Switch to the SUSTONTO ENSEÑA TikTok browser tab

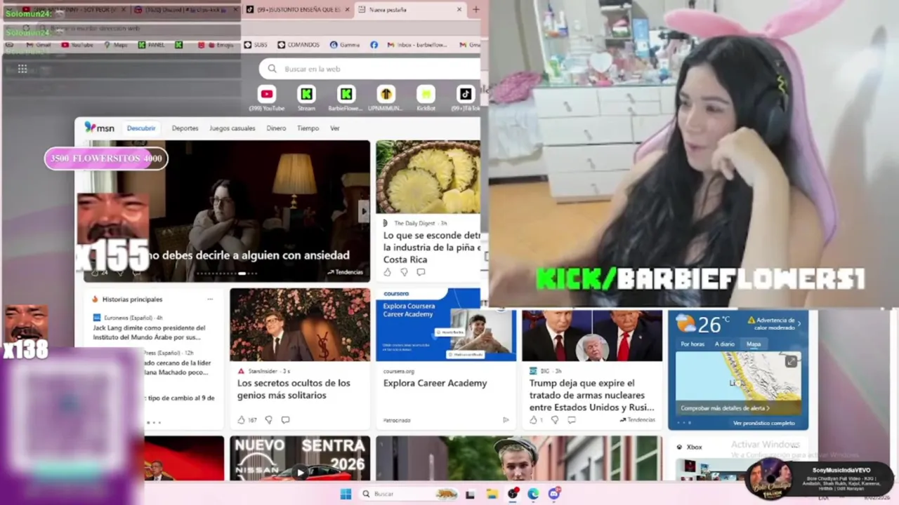tap(297, 10)
